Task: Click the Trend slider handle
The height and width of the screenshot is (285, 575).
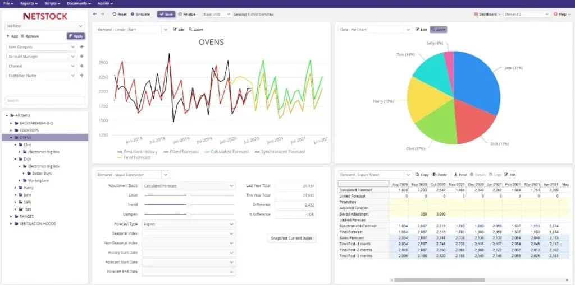Action: 189,205
